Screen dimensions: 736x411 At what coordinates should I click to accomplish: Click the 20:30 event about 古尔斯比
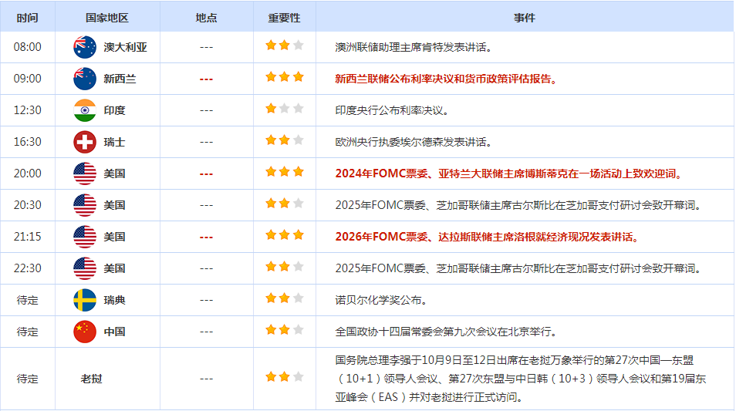tap(518, 205)
